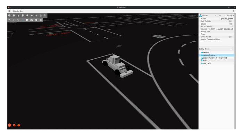Add a component in the inspector header
Viewport: 243px width, 138px height.
coord(224,16)
